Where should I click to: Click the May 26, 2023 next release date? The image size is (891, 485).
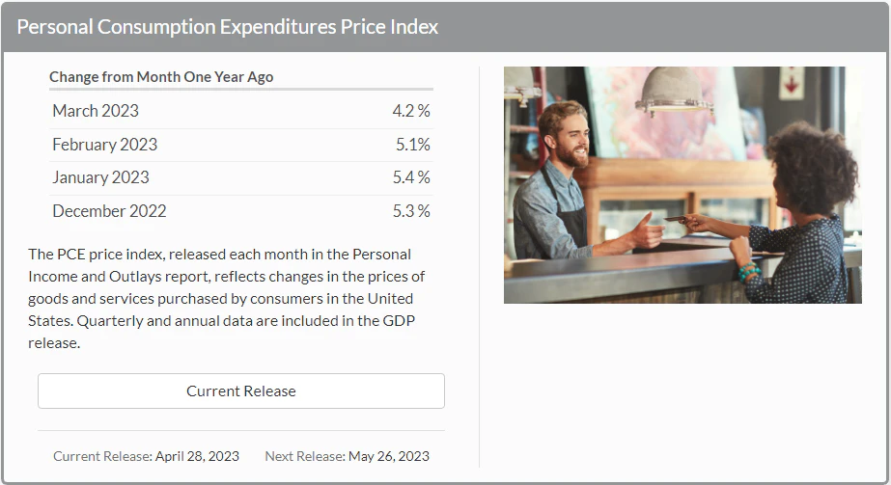[387, 456]
